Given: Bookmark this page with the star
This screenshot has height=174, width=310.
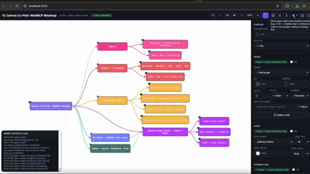Looking at the screenshot, I should tap(278, 6).
